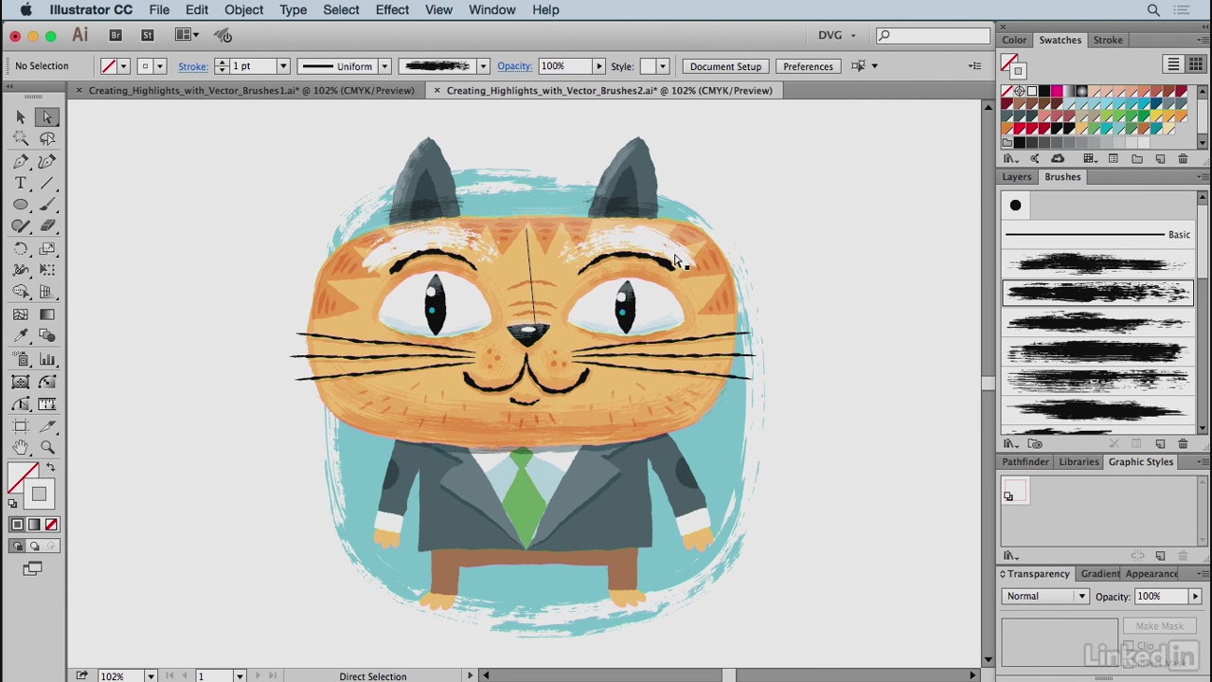Pick the Magic Wand tool
1212x682 pixels.
(21, 138)
